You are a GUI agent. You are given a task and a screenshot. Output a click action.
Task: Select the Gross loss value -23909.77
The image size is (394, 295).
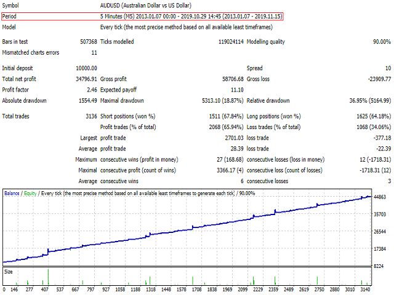coord(379,79)
